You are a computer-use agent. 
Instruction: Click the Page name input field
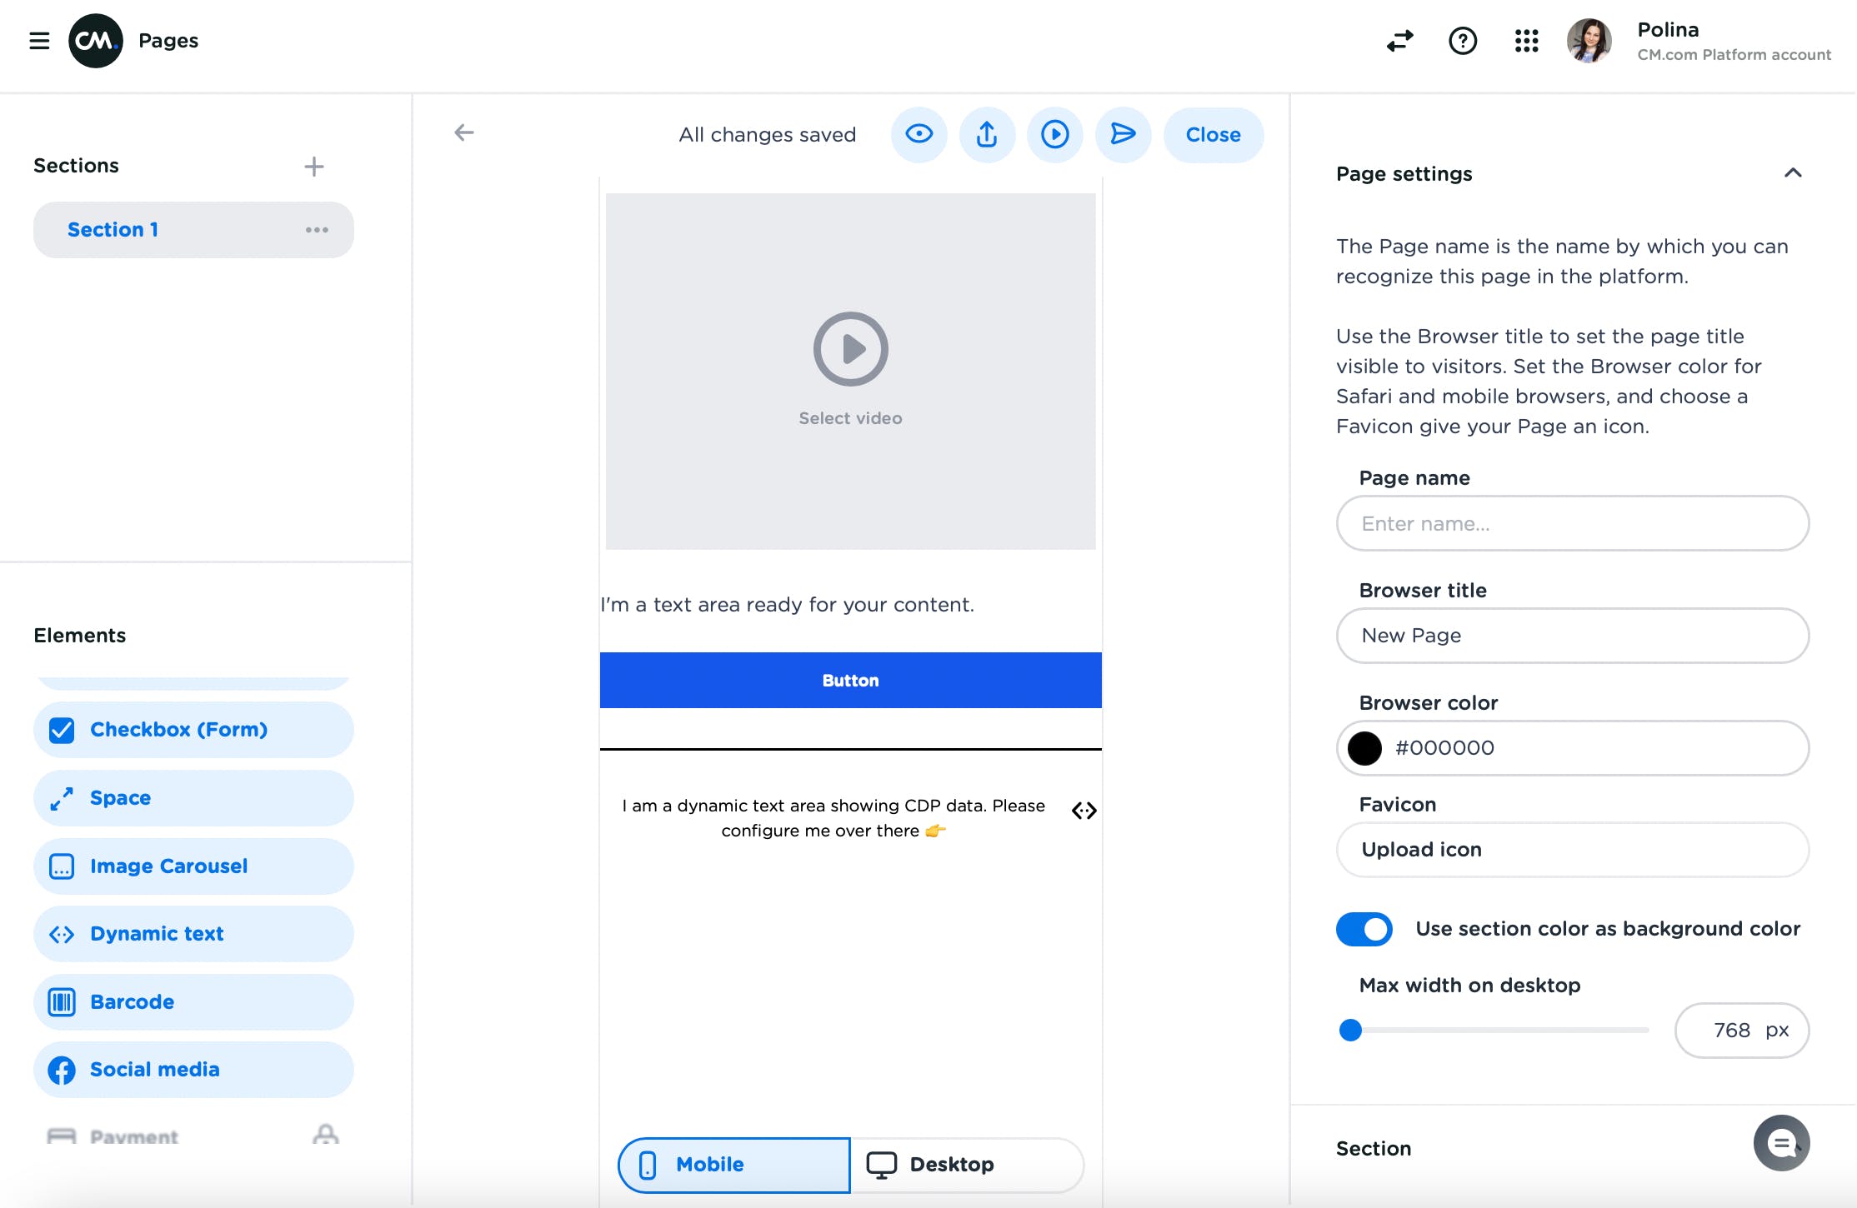point(1572,523)
